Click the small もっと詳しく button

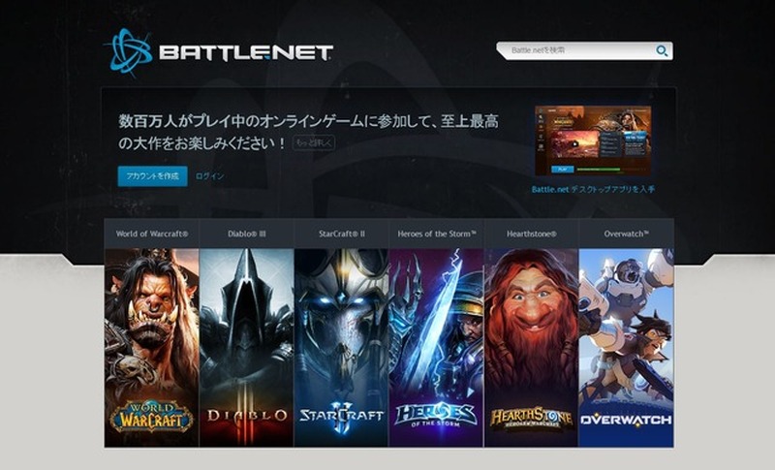click(x=314, y=143)
